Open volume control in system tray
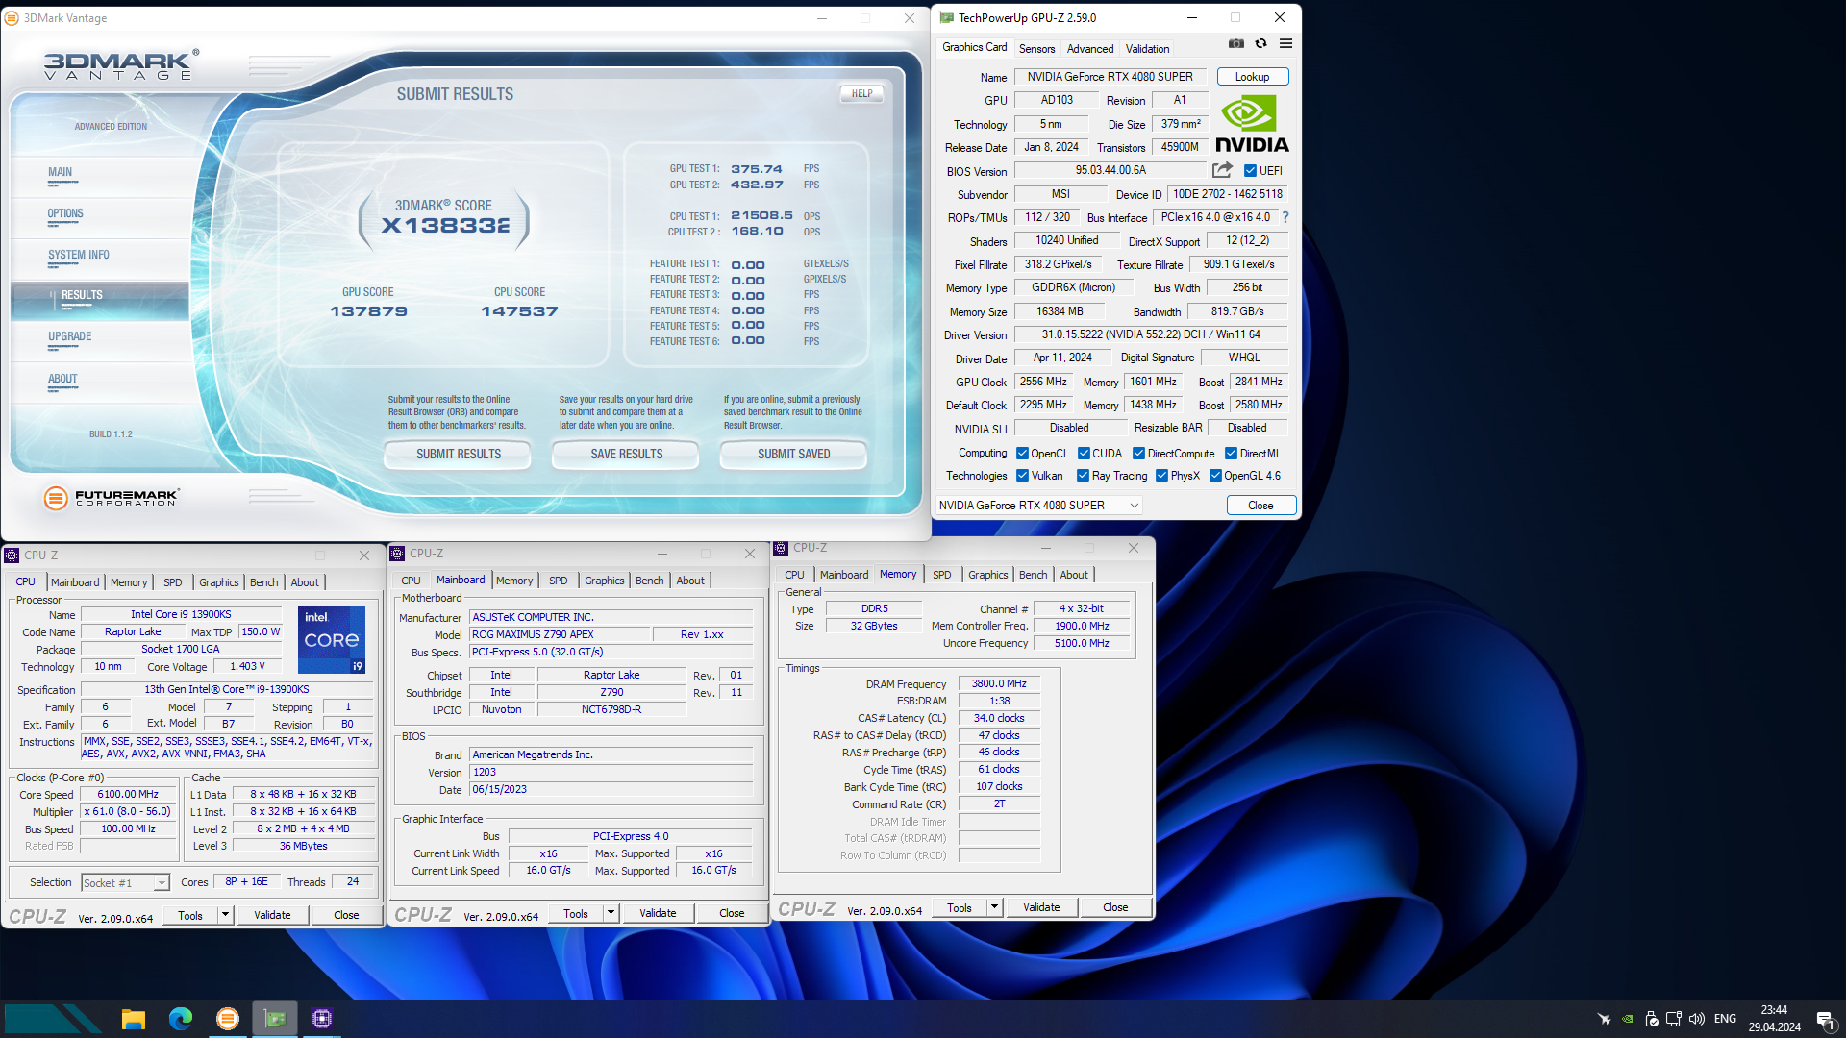Viewport: 1846px width, 1038px height. [1697, 1019]
